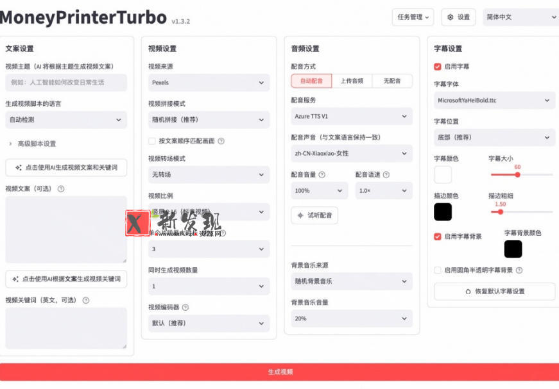This screenshot has width=559, height=389.
Task: Open 字幕背景颜色 black swatch
Action: 513,249
